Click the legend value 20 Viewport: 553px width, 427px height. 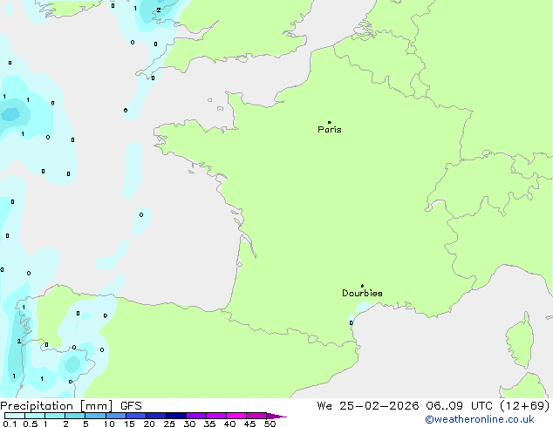149,424
